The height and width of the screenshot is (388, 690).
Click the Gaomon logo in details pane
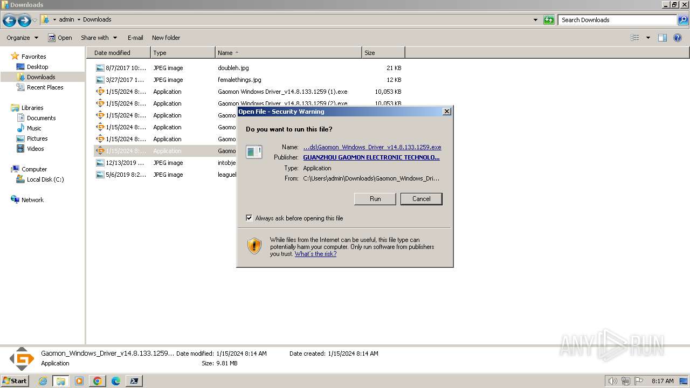point(22,358)
